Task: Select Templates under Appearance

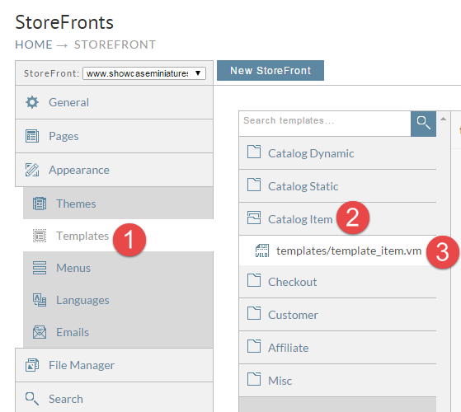Action: pyautogui.click(x=118, y=236)
